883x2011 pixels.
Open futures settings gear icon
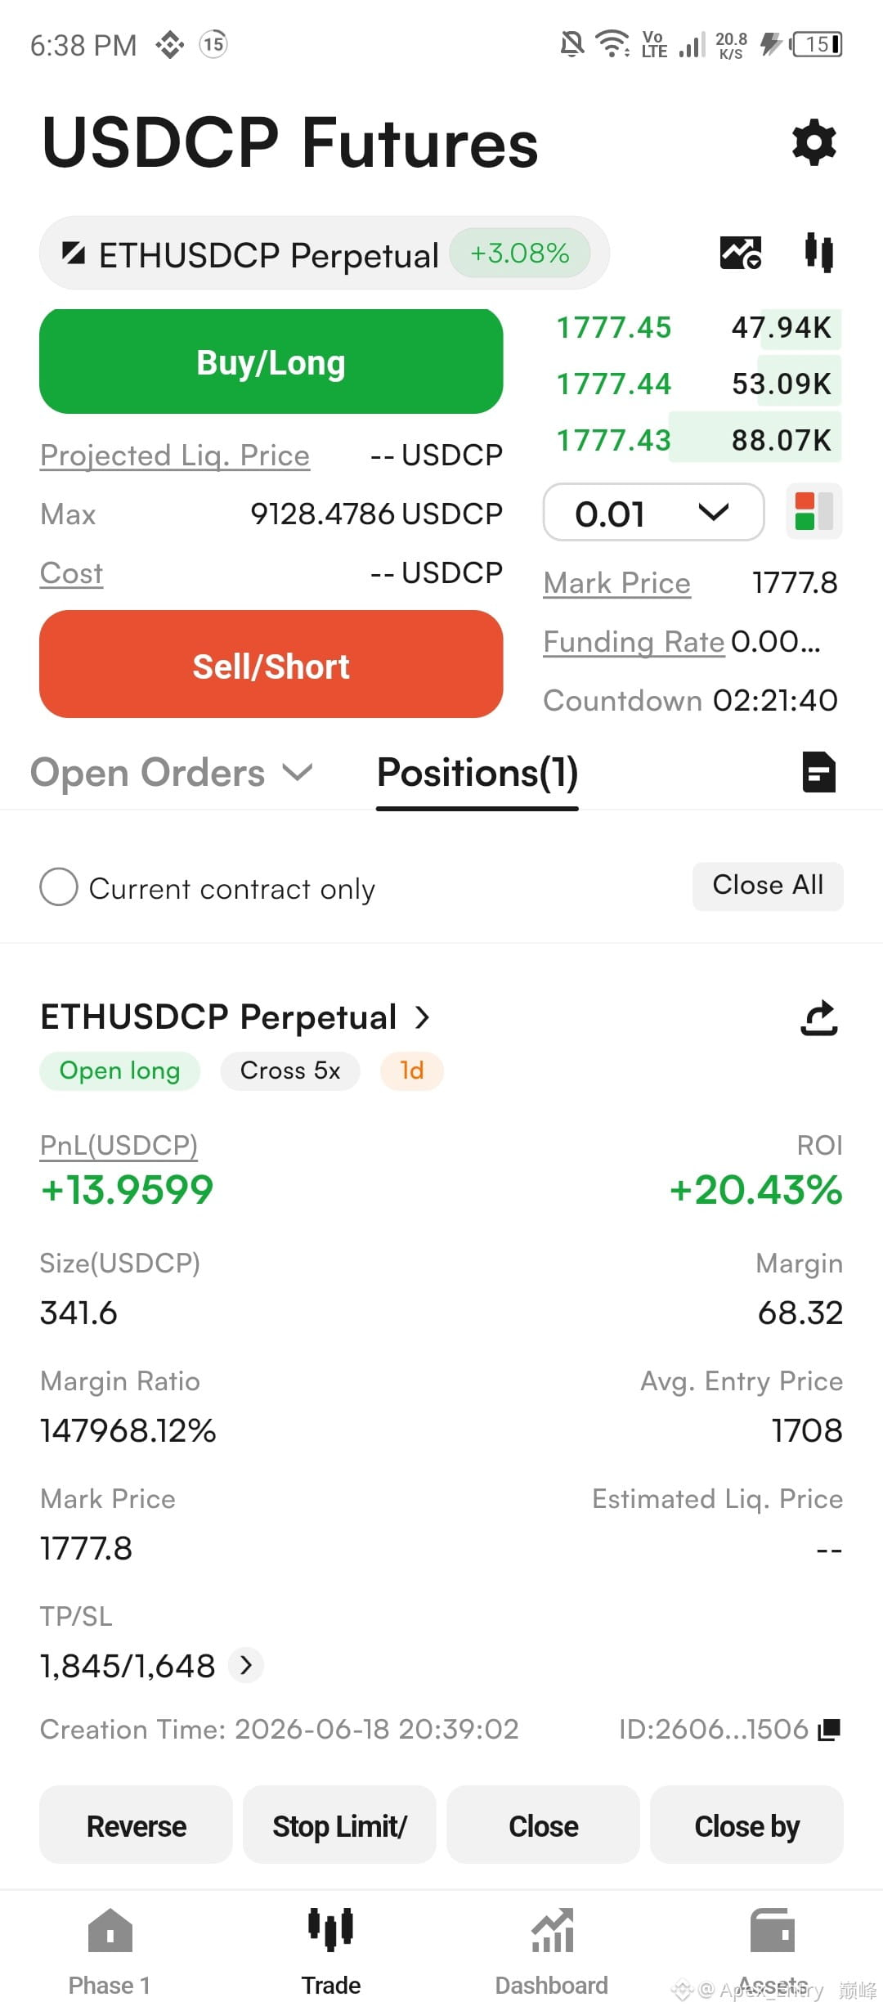814,143
